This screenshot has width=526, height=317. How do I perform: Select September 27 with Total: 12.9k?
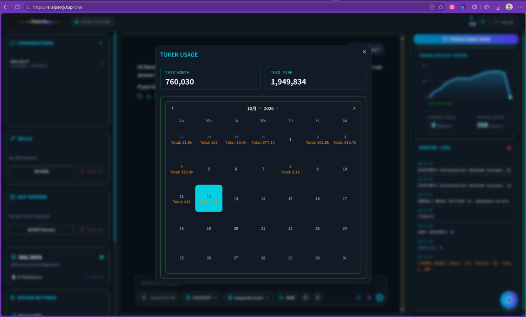tap(181, 140)
